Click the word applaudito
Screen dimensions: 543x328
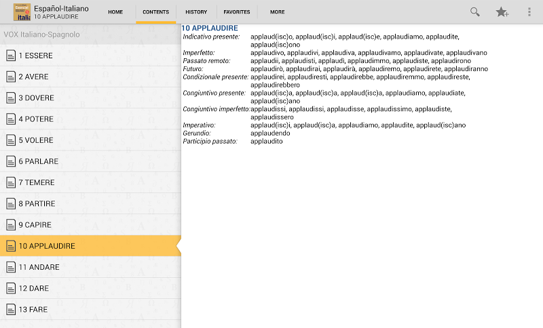[267, 141]
